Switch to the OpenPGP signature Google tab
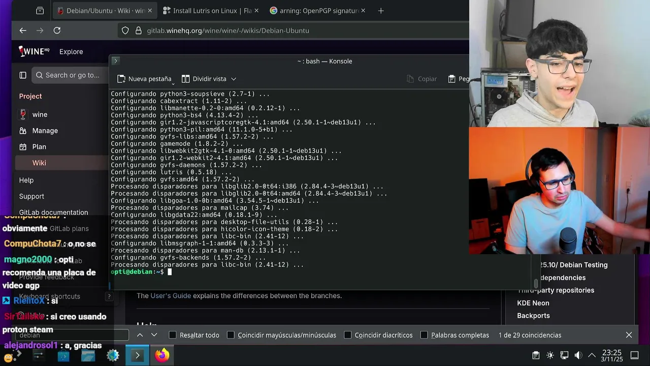The height and width of the screenshot is (366, 650). tap(318, 11)
